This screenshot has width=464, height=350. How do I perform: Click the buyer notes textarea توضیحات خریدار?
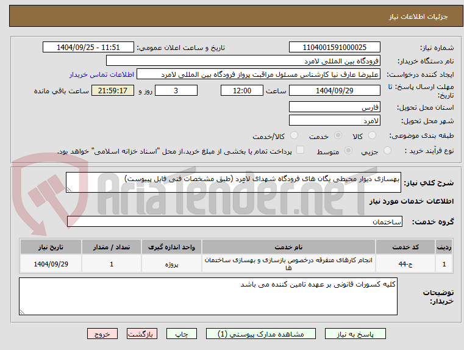tap(208, 296)
